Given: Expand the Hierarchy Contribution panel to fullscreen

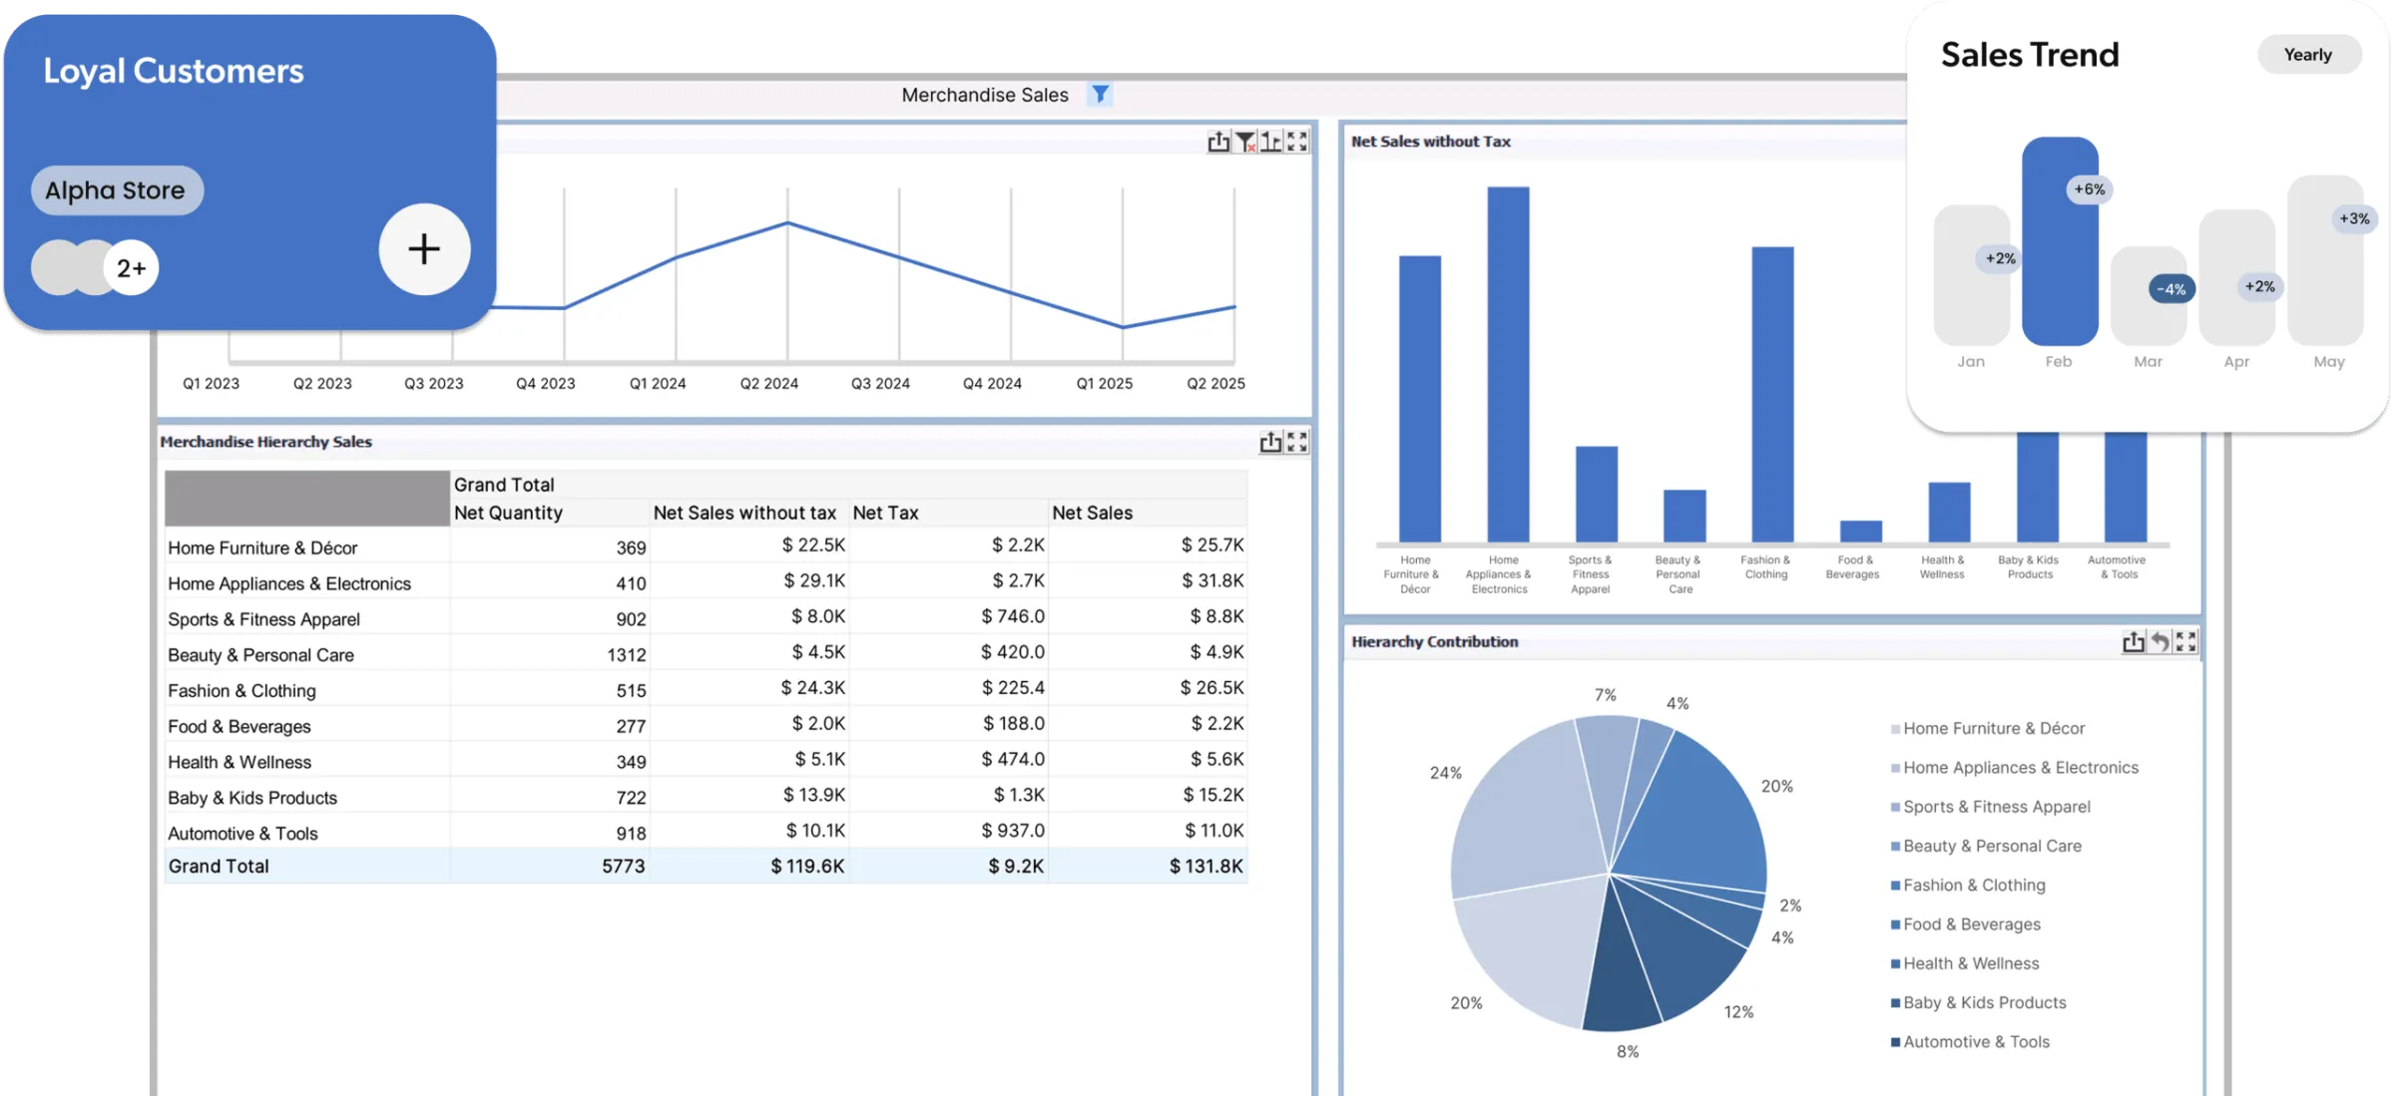Looking at the screenshot, I should tap(2184, 641).
